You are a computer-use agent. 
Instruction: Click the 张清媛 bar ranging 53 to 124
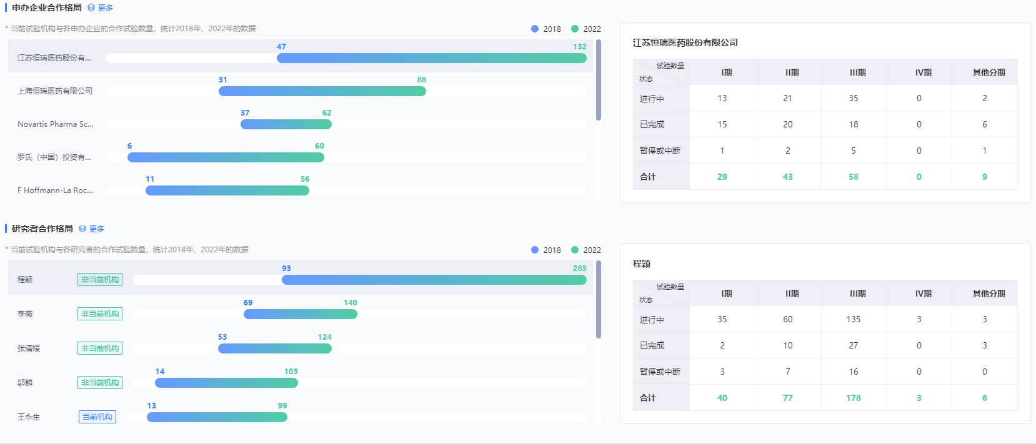click(275, 348)
